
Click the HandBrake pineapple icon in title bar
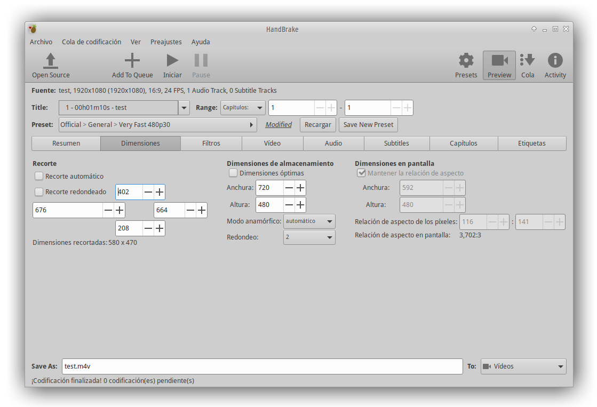pos(33,29)
